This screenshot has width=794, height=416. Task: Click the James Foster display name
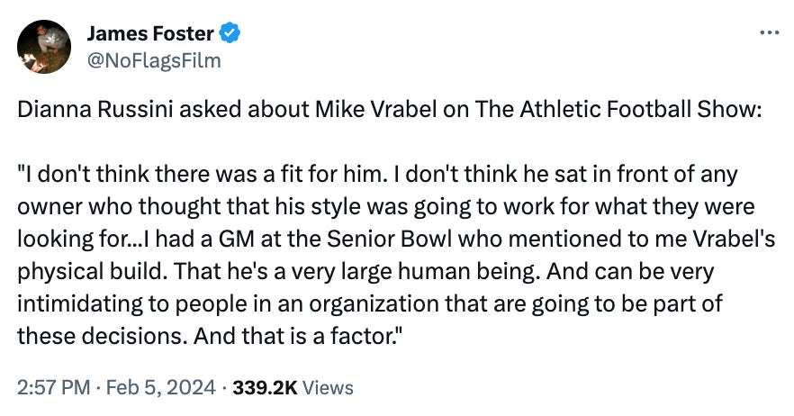coord(150,35)
